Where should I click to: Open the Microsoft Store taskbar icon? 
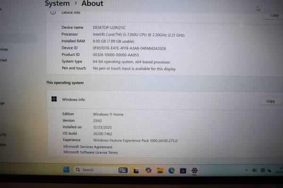183,170
